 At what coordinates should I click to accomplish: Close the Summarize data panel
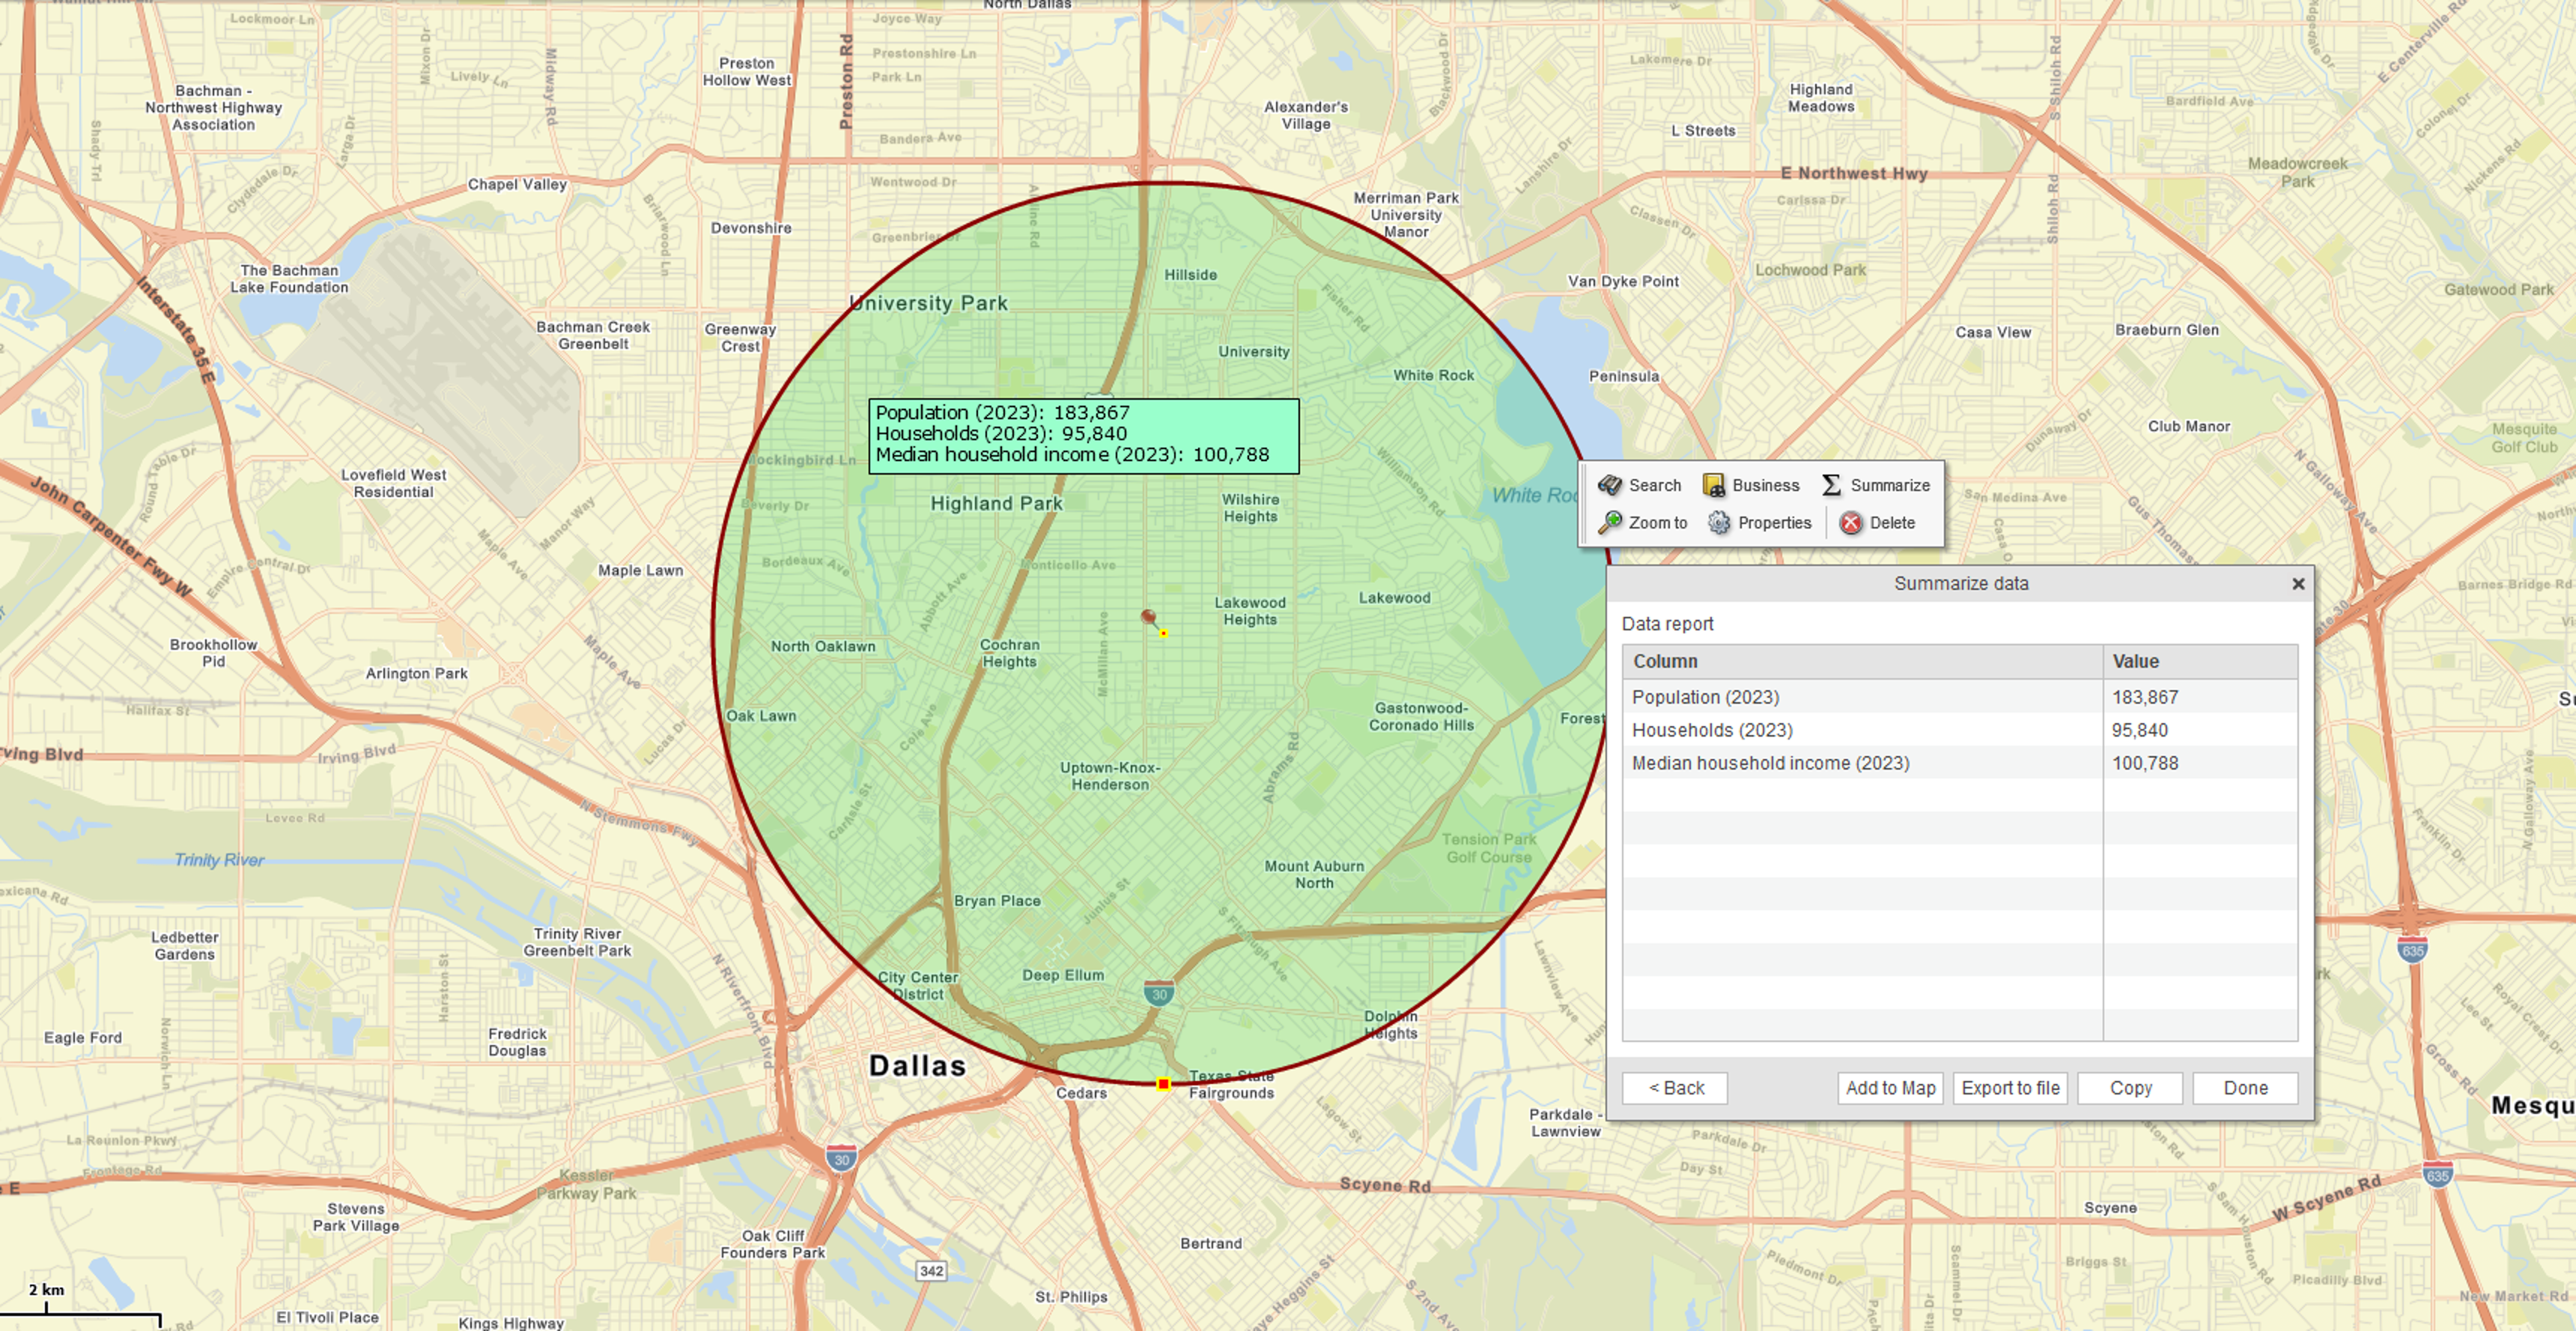[x=2297, y=584]
